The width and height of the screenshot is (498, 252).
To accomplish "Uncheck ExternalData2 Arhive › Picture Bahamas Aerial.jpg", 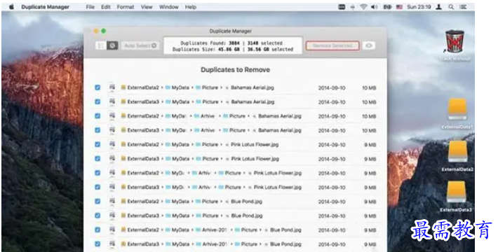I will [x=97, y=116].
